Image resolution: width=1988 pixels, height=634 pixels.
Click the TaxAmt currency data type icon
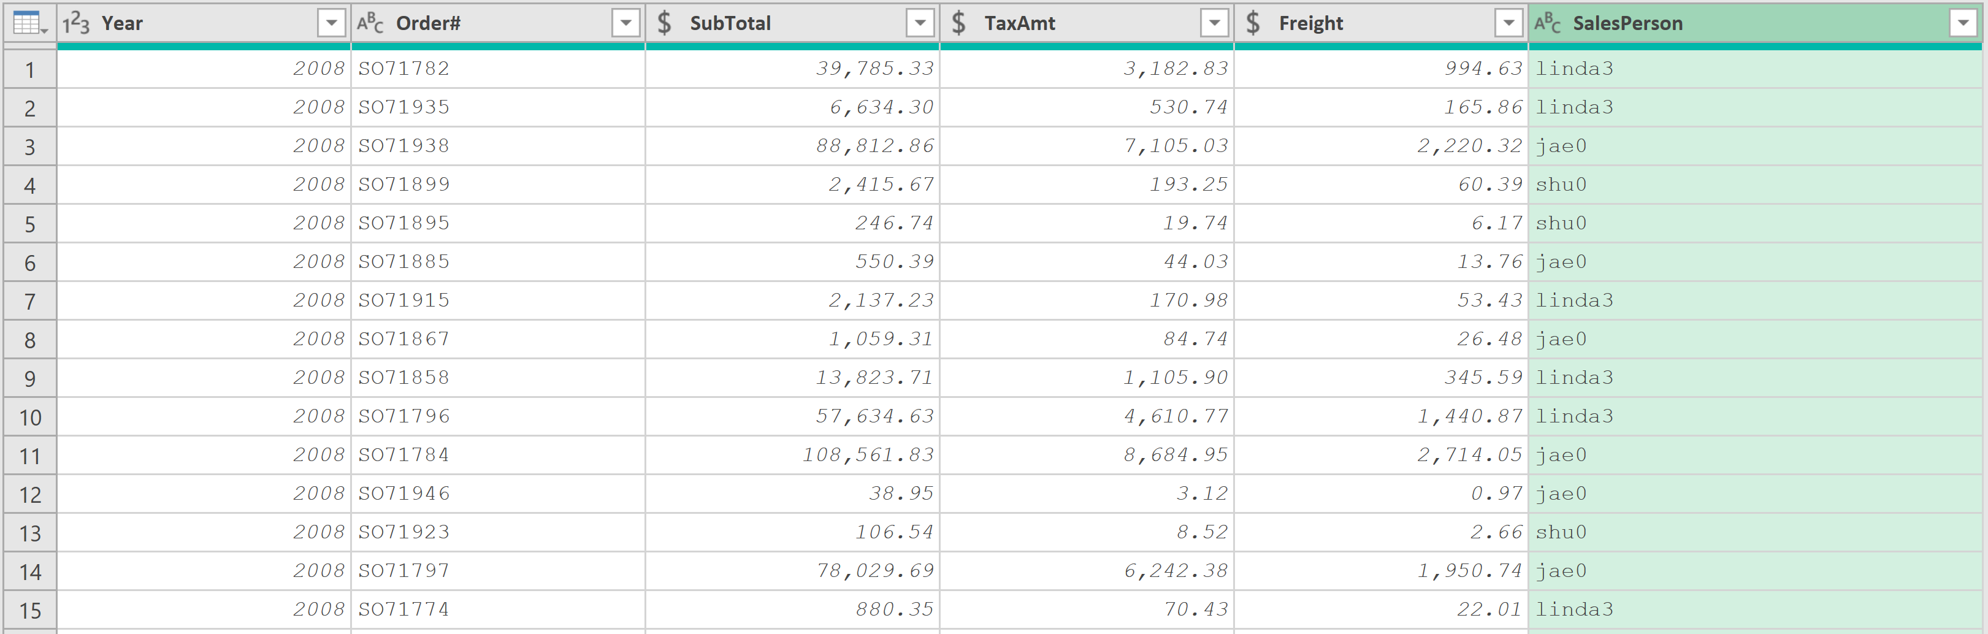click(958, 23)
